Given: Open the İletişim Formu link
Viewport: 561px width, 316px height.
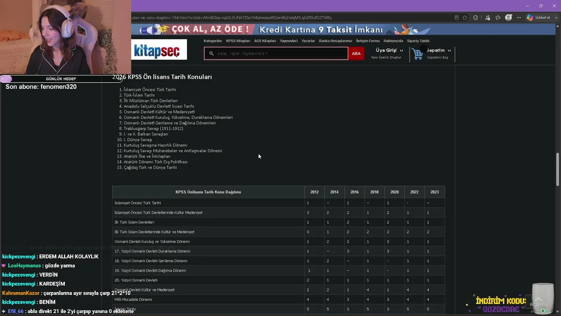Looking at the screenshot, I should tap(368, 41).
